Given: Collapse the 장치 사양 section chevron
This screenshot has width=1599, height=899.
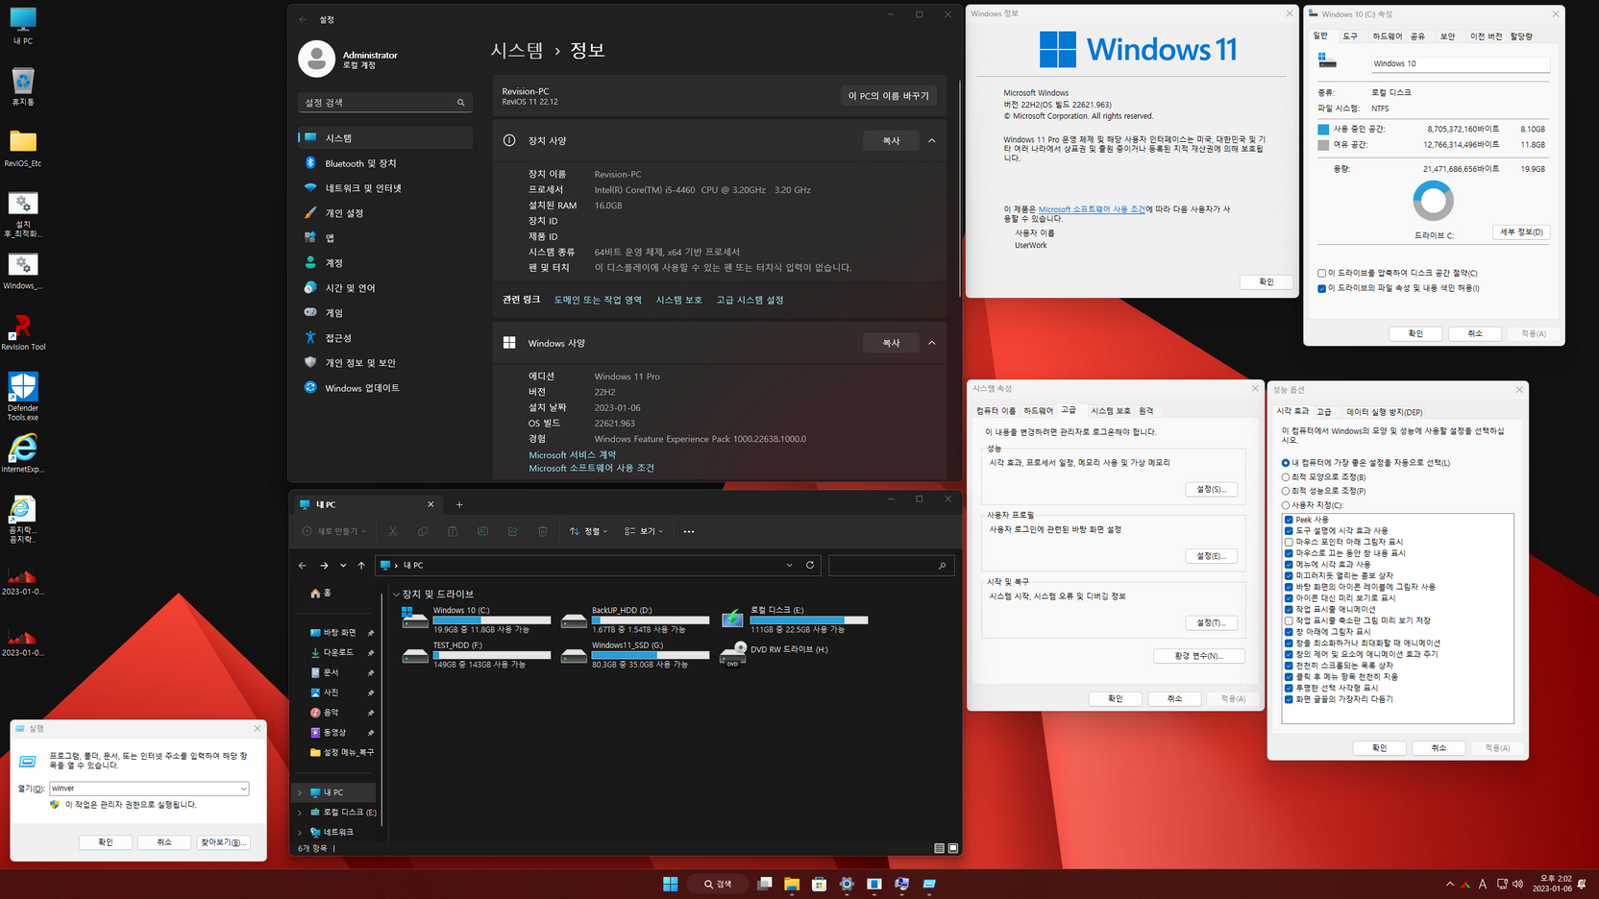Looking at the screenshot, I should pos(931,140).
